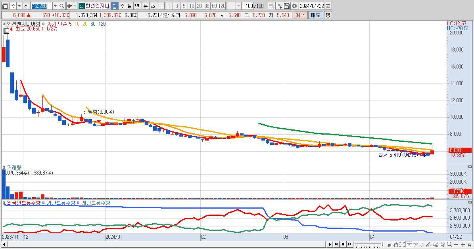Screen dimensions: 474x249
Task: Select the minute (분) period toggle
Action: click(x=146, y=6)
